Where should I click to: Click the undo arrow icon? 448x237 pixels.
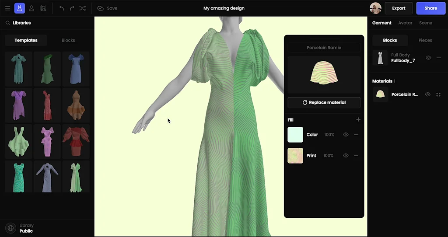(x=62, y=8)
